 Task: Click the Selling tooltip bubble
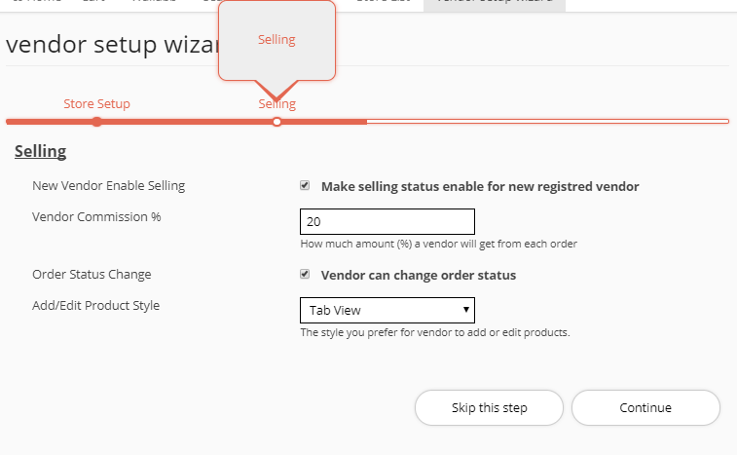click(x=276, y=41)
